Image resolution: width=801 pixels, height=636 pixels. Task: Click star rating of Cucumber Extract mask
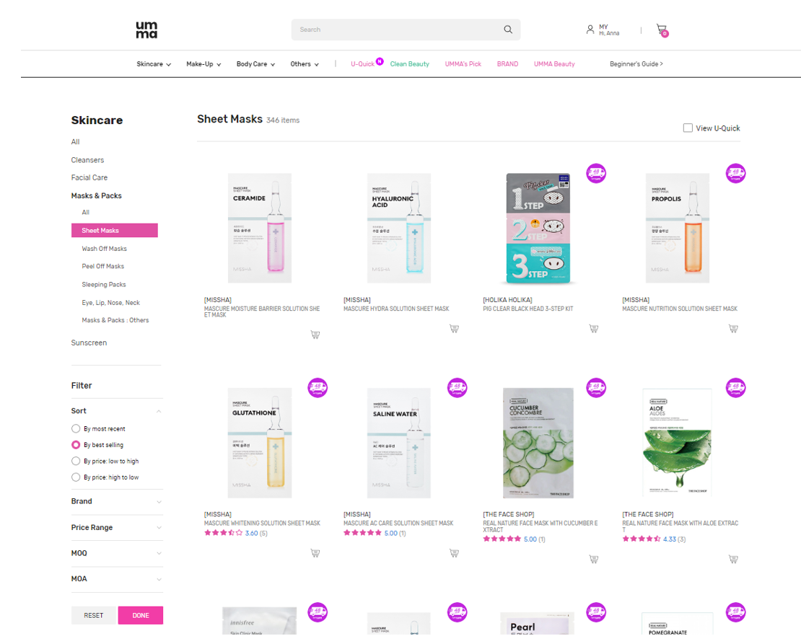502,539
